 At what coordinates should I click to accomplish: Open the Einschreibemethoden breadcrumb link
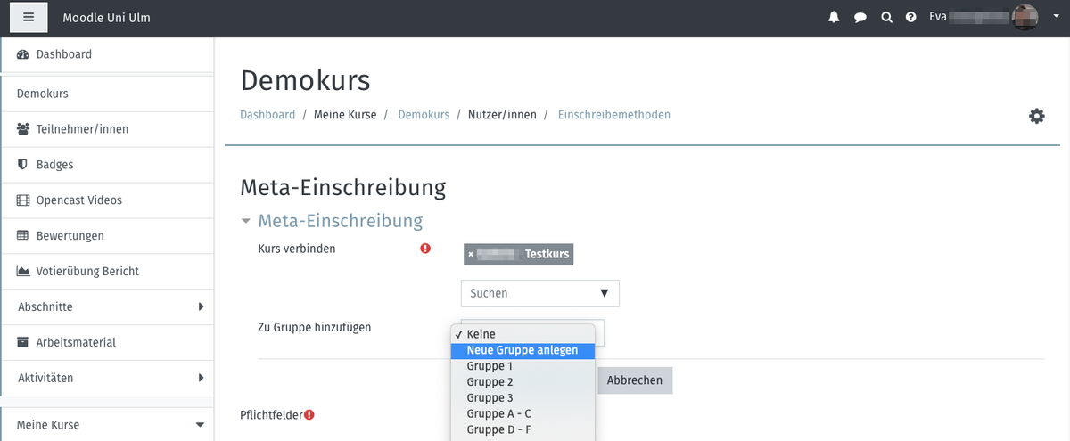613,115
